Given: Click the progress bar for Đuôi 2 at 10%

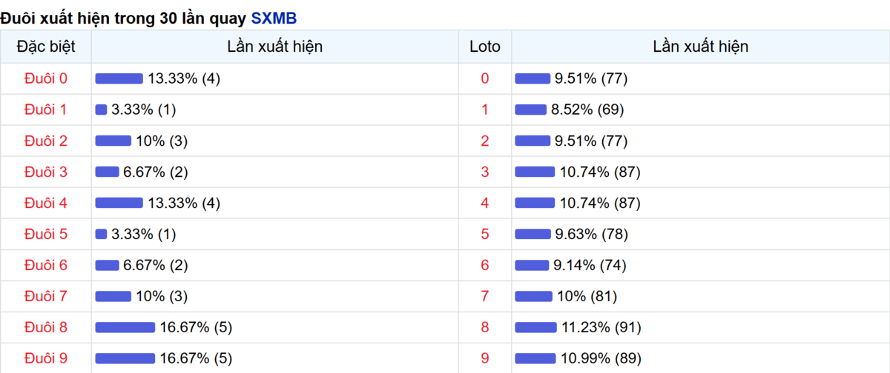Looking at the screenshot, I should point(113,141).
